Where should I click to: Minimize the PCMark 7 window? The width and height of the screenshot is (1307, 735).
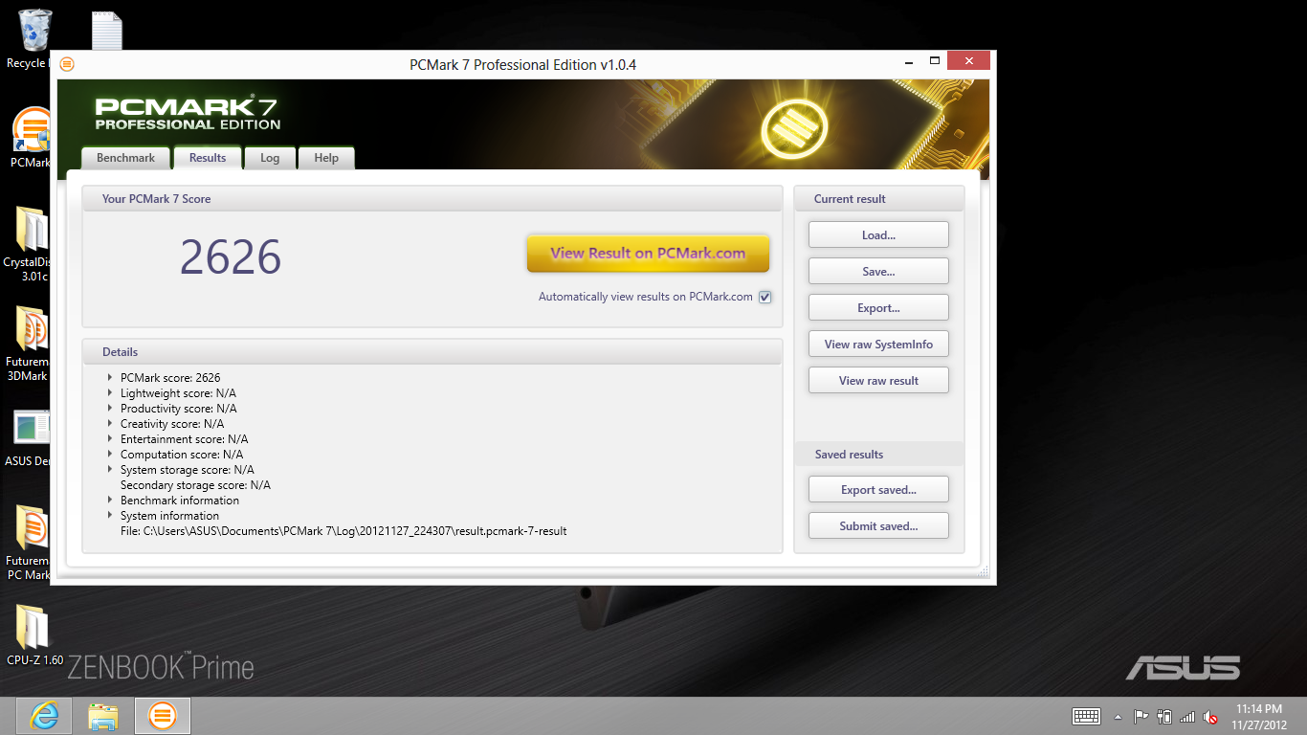tap(909, 62)
